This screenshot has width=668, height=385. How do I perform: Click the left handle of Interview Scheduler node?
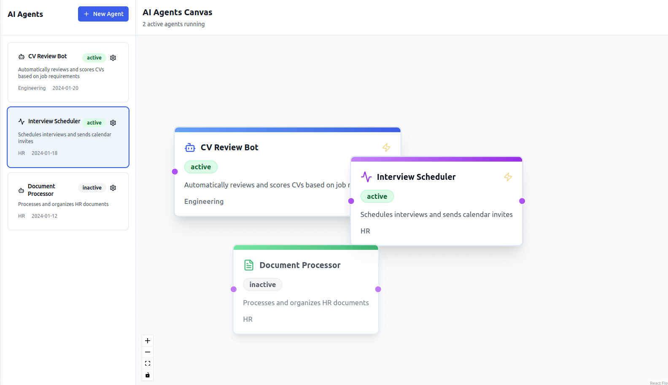pyautogui.click(x=351, y=201)
